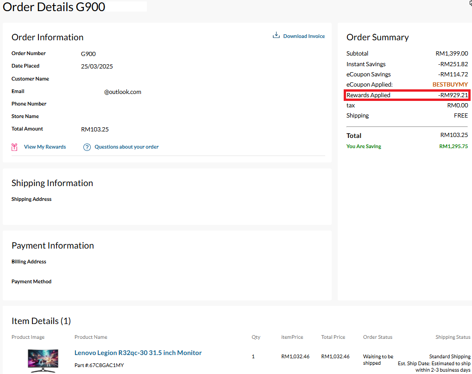Click the BESTBUYMY eCoupon code
The height and width of the screenshot is (374, 472).
click(450, 85)
